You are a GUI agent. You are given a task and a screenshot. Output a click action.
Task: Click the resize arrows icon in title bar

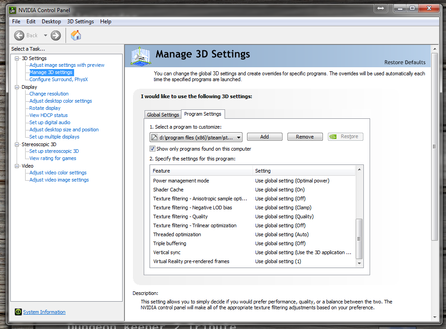(380, 9)
